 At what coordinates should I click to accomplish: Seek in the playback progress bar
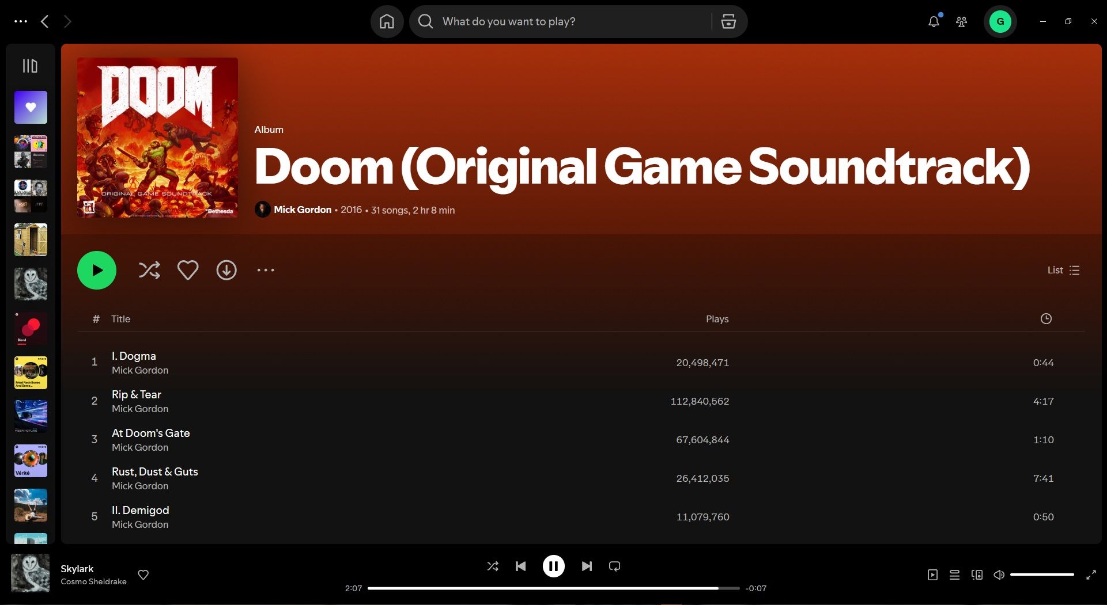(x=553, y=588)
